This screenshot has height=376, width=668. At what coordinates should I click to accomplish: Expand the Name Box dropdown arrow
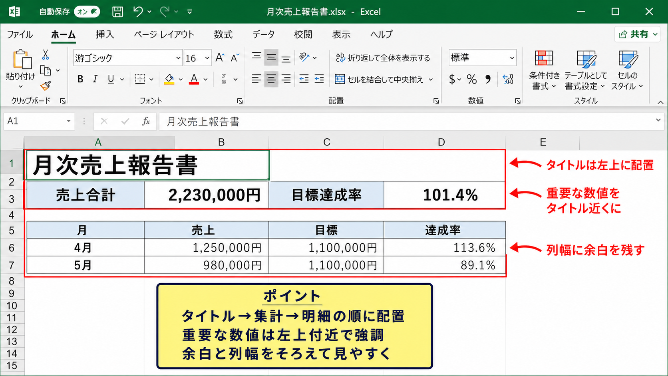click(69, 121)
